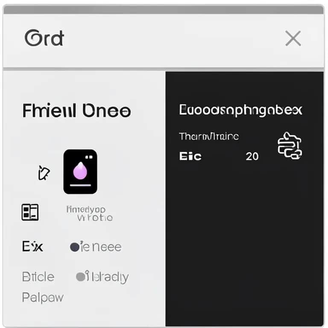Screen dimensions: 328x328
Task: Click the Euooasnphngabex heading
Action: point(240,110)
